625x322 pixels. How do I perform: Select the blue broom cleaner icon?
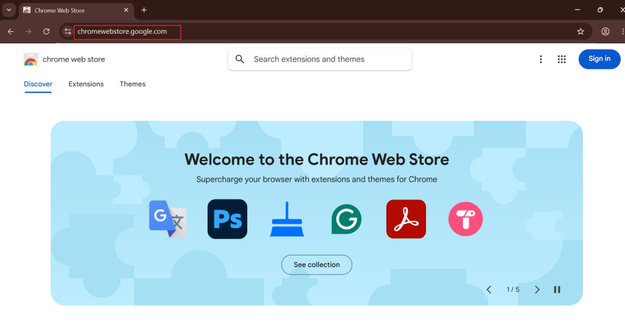point(287,219)
